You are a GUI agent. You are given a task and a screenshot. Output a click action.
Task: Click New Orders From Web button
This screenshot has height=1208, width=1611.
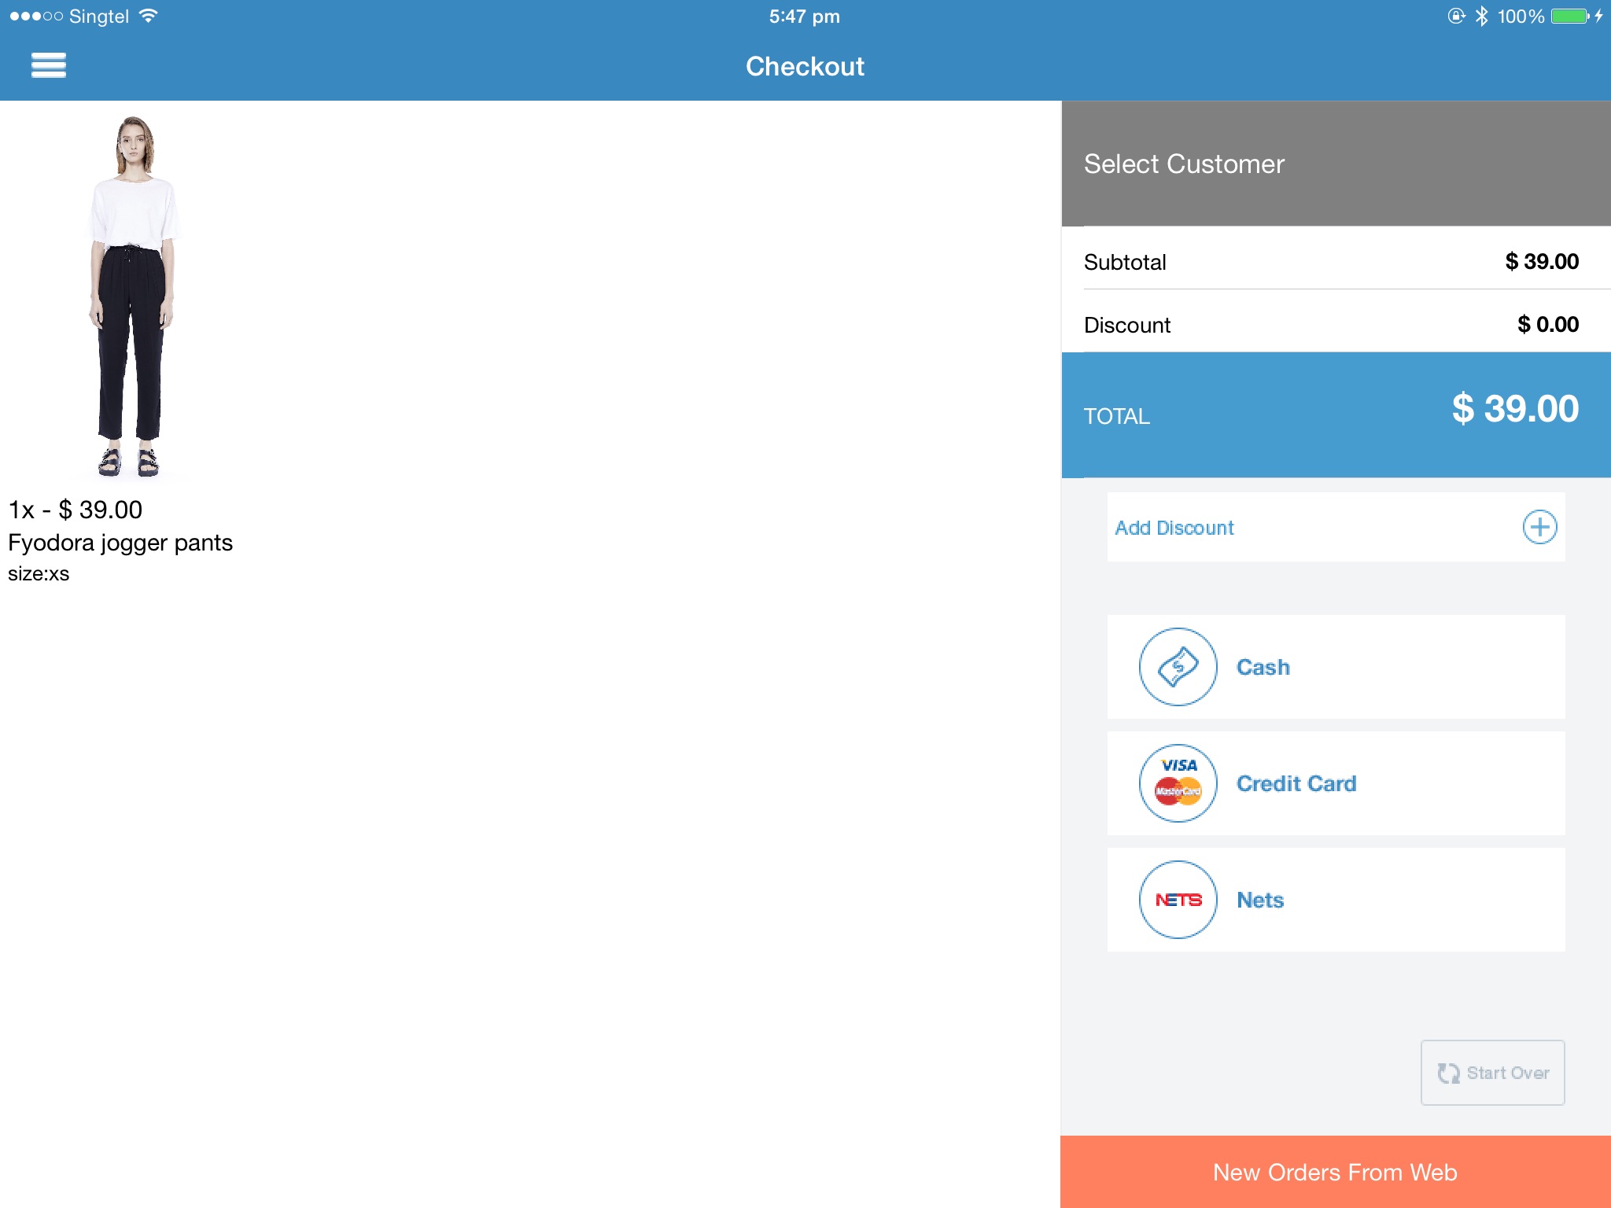click(x=1336, y=1171)
